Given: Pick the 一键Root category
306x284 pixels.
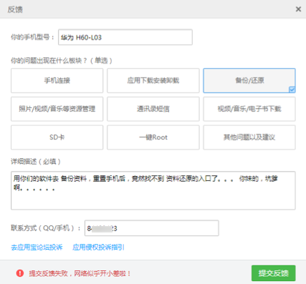Looking at the screenshot, I should pos(153,137).
